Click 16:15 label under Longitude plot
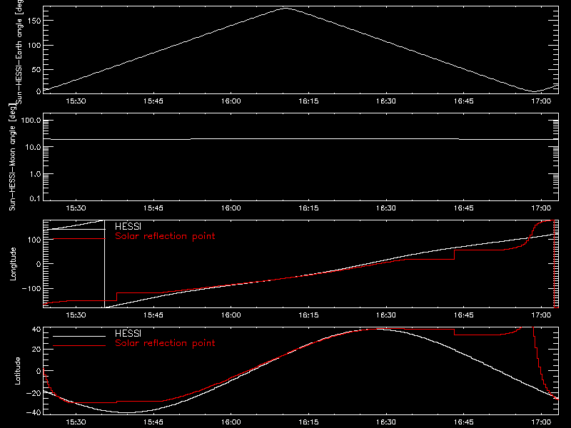The height and width of the screenshot is (428, 571). pyautogui.click(x=308, y=315)
